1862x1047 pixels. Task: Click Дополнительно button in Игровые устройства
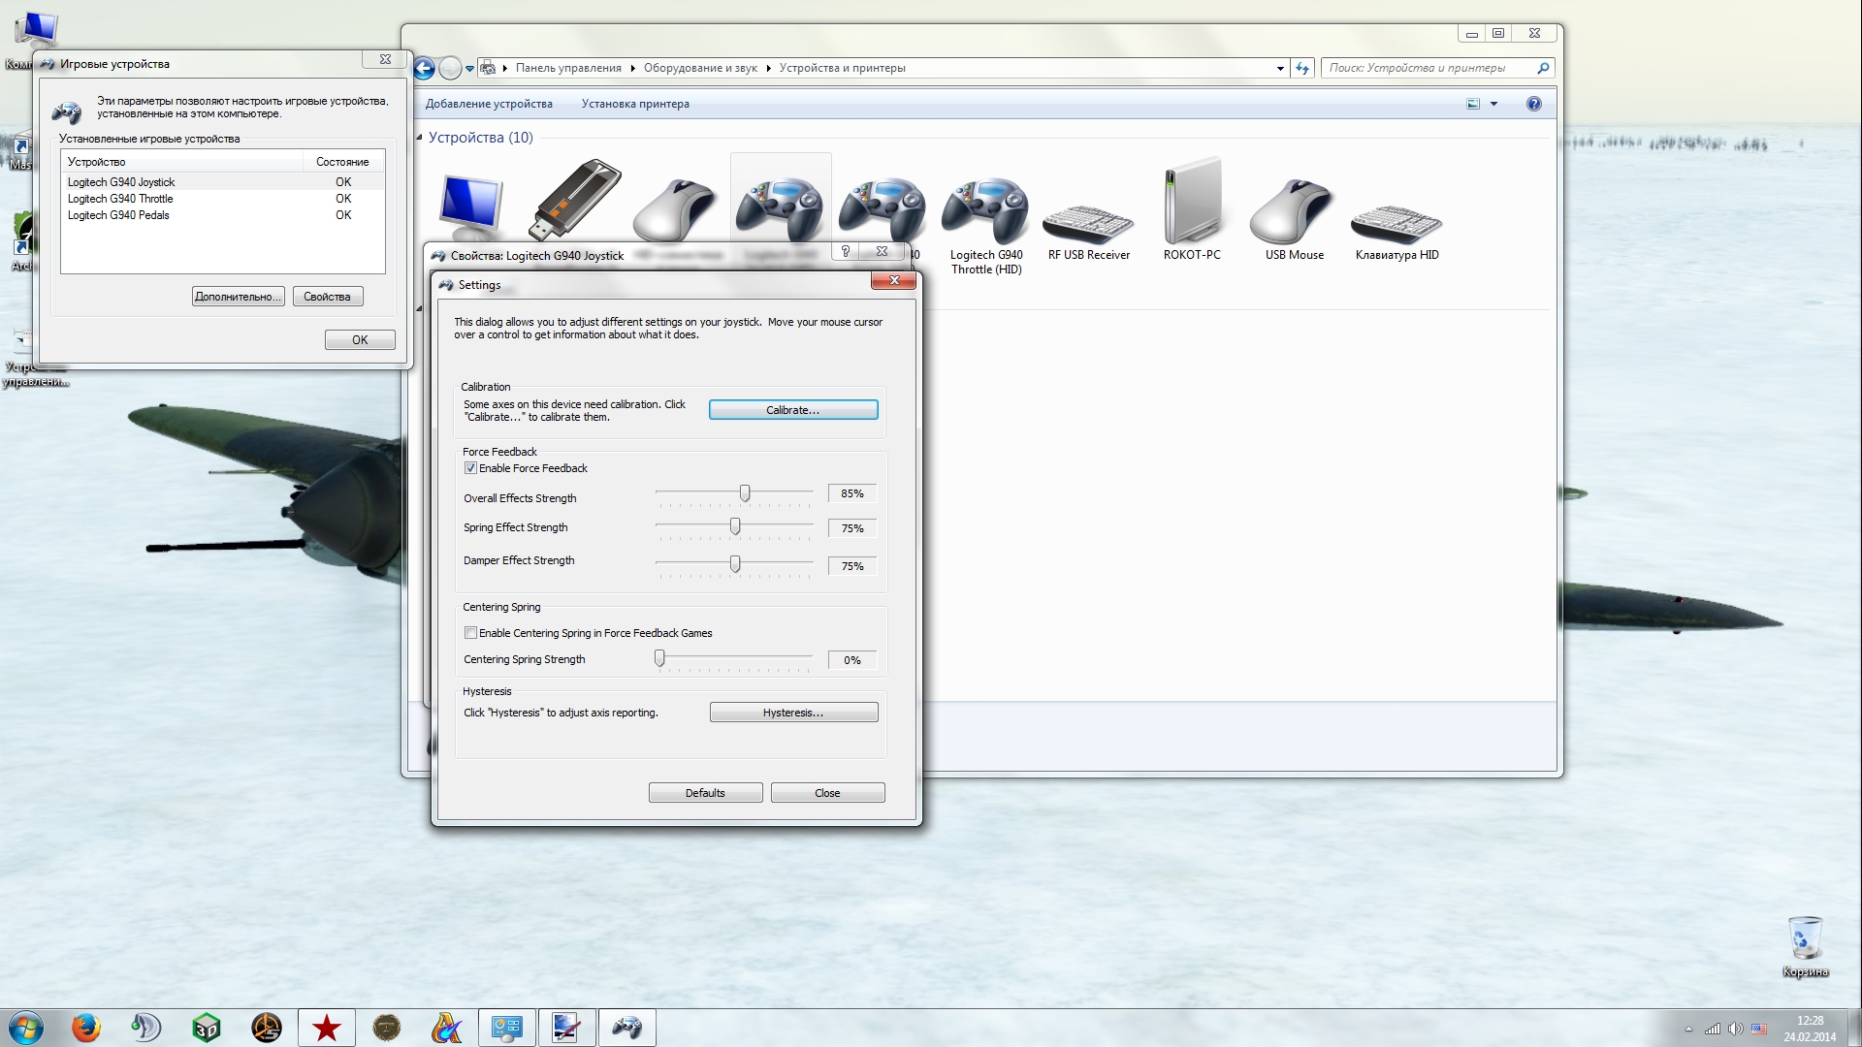238,297
